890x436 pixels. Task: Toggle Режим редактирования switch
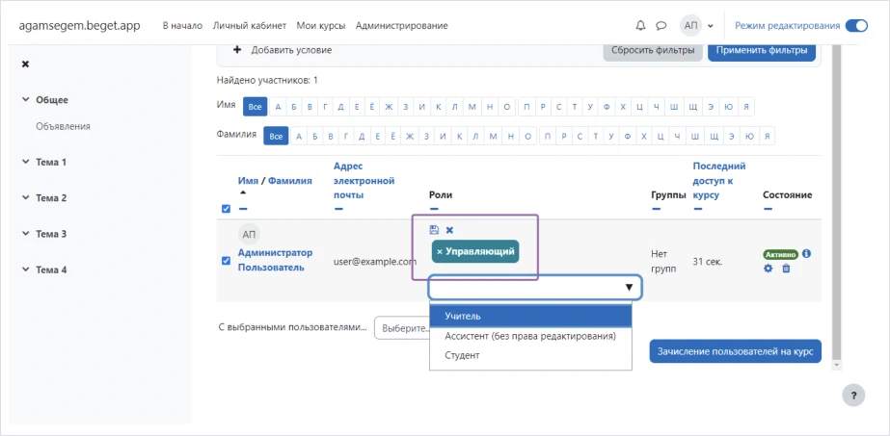click(855, 26)
